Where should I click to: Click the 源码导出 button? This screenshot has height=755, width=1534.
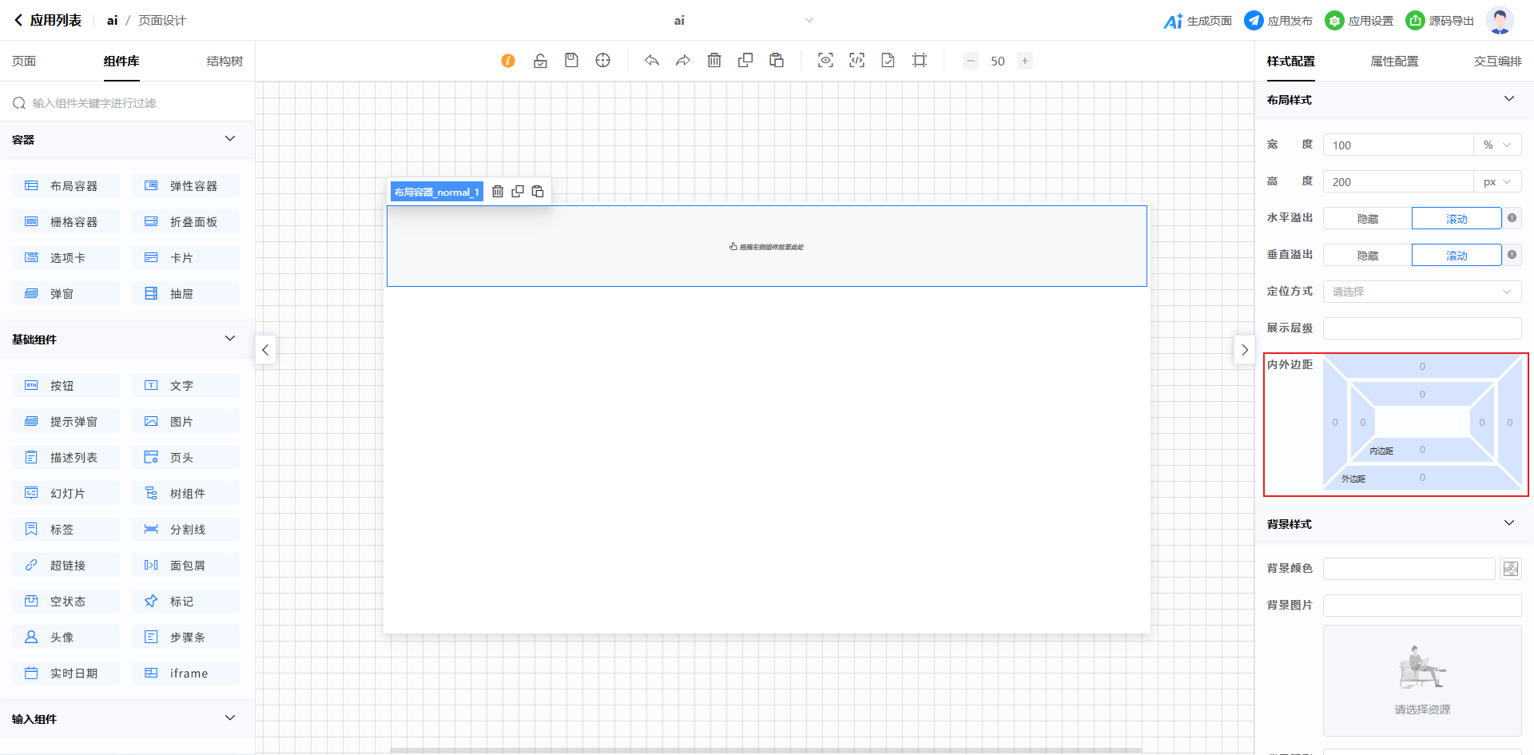(1440, 21)
